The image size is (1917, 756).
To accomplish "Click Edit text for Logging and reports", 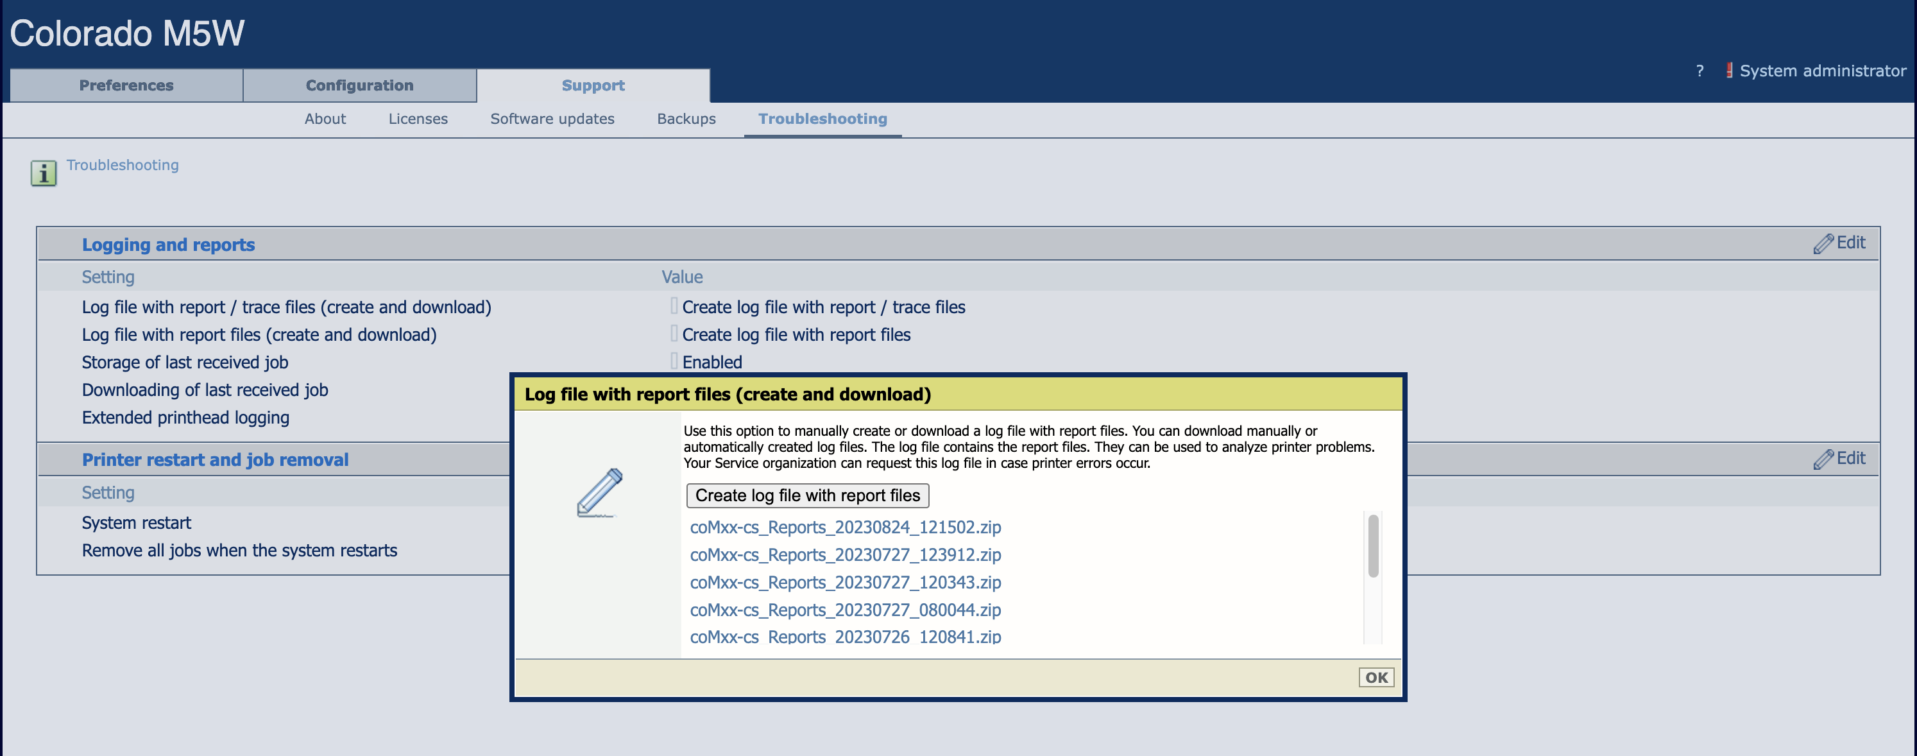I will [x=1851, y=243].
